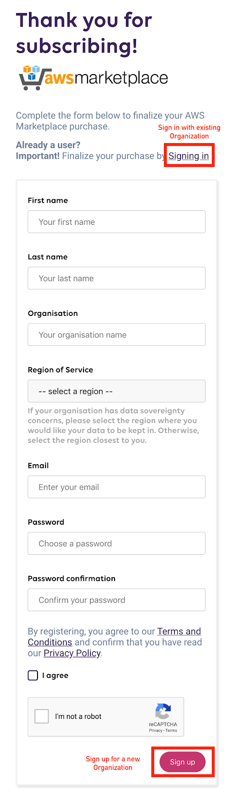Open reCAPTCHA Terms link

pos(171,730)
